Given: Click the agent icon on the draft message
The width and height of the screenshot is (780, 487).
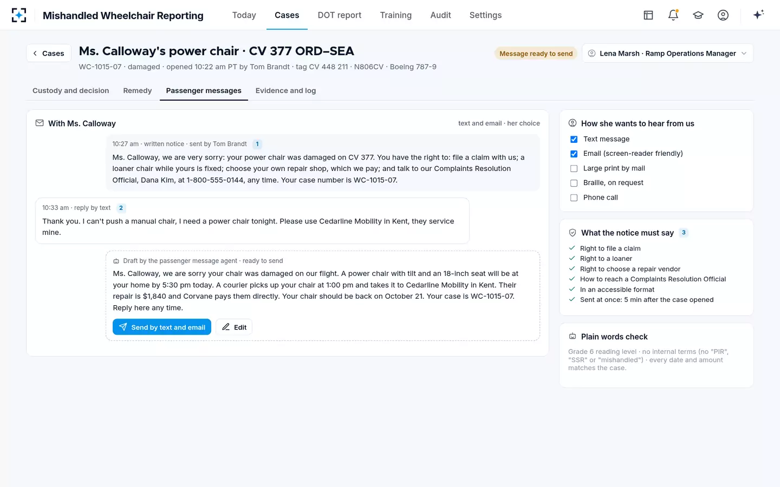Looking at the screenshot, I should [x=116, y=261].
